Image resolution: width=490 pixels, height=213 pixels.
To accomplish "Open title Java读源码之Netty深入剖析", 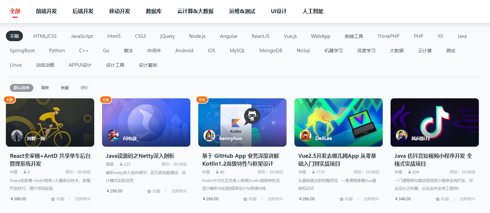I will 140,156.
